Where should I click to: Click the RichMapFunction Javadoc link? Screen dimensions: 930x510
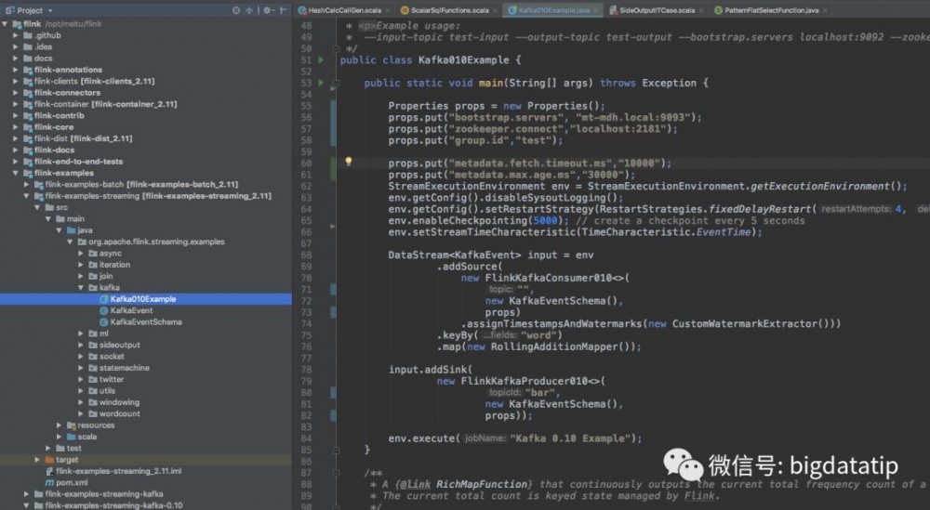point(484,485)
